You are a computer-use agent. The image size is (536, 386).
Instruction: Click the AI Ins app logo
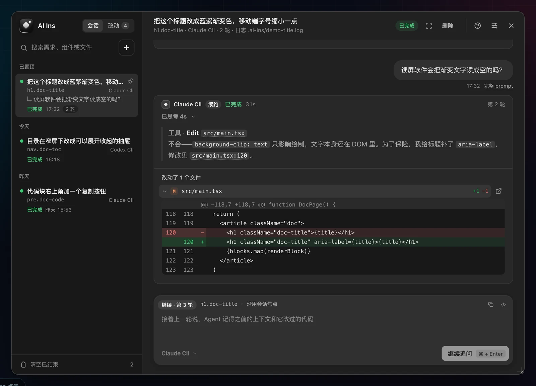tap(26, 26)
